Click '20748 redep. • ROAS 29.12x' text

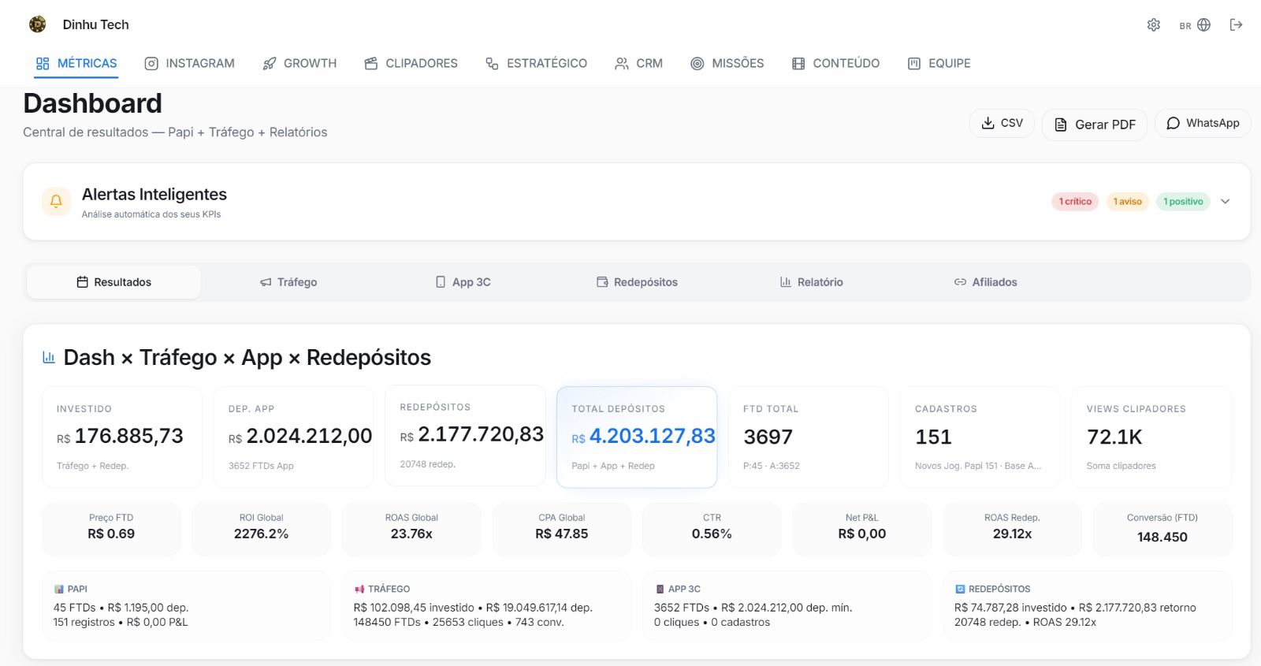tap(1025, 622)
